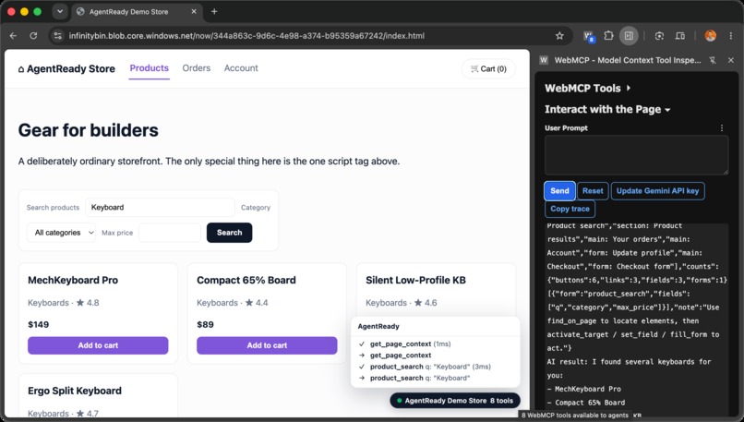
Task: Expand the WebMCP Tools section
Action: click(x=587, y=89)
